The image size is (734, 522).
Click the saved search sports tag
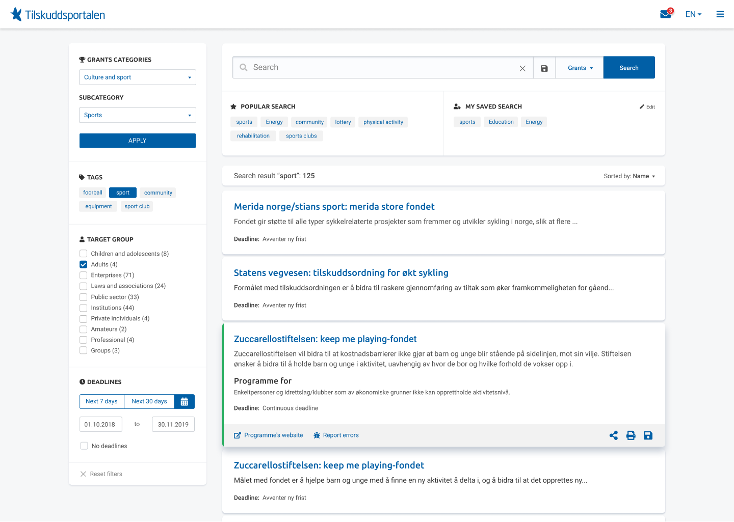tap(467, 122)
